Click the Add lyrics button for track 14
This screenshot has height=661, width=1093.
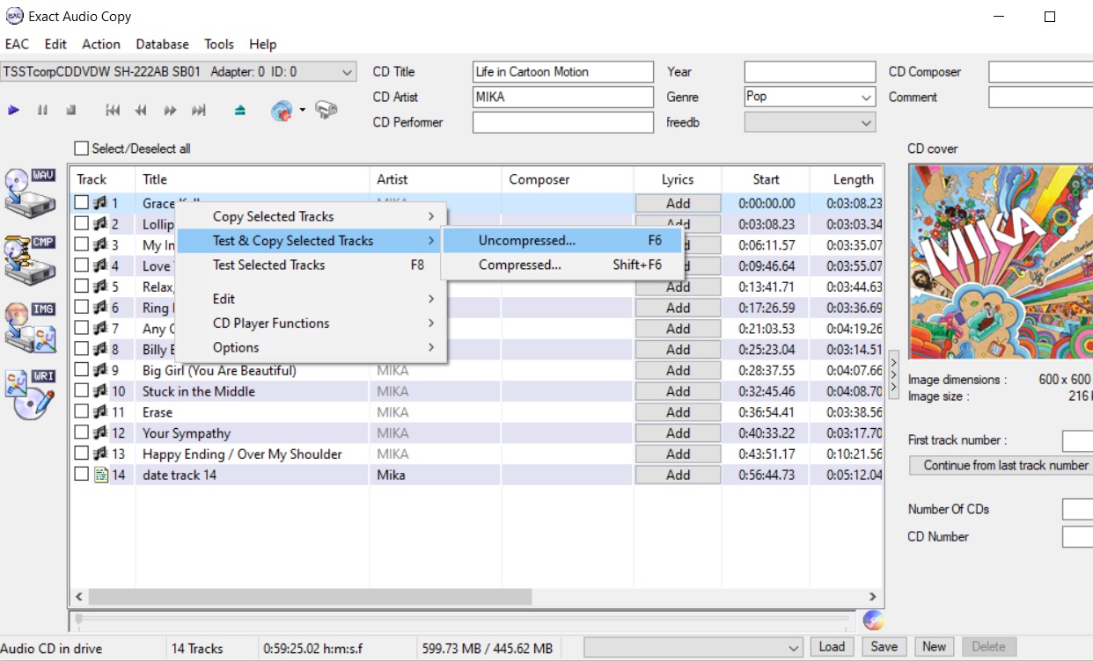[x=678, y=475]
